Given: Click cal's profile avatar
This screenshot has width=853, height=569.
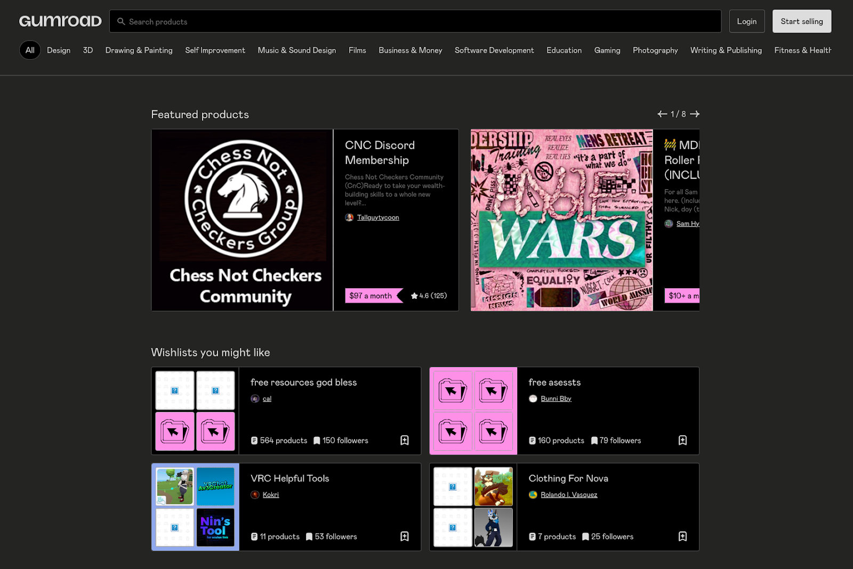Looking at the screenshot, I should click(x=255, y=399).
